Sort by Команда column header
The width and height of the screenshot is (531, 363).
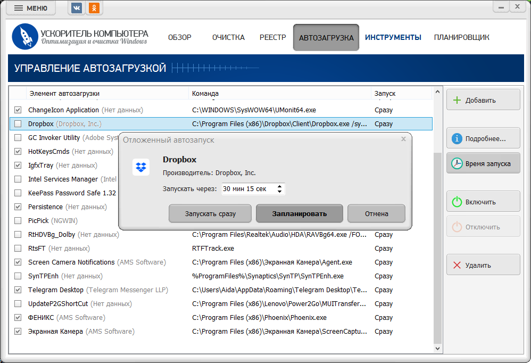click(x=280, y=94)
